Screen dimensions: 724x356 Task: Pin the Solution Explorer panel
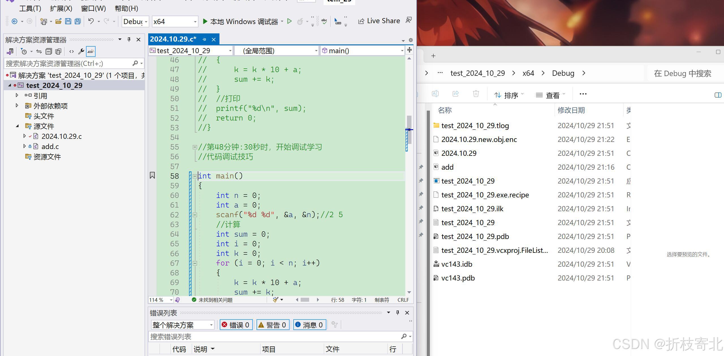(129, 40)
